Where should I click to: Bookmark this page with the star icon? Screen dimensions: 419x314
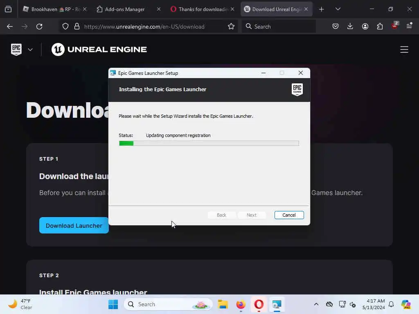[x=231, y=27]
